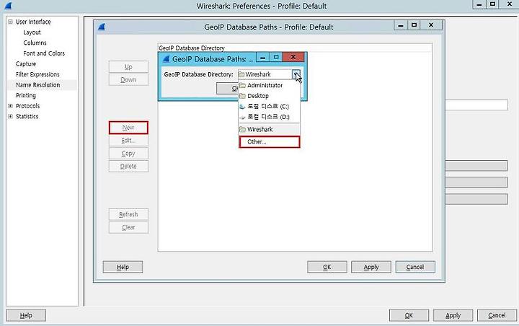The height and width of the screenshot is (326, 519).
Task: Click the Administrator folder icon
Action: 243,86
